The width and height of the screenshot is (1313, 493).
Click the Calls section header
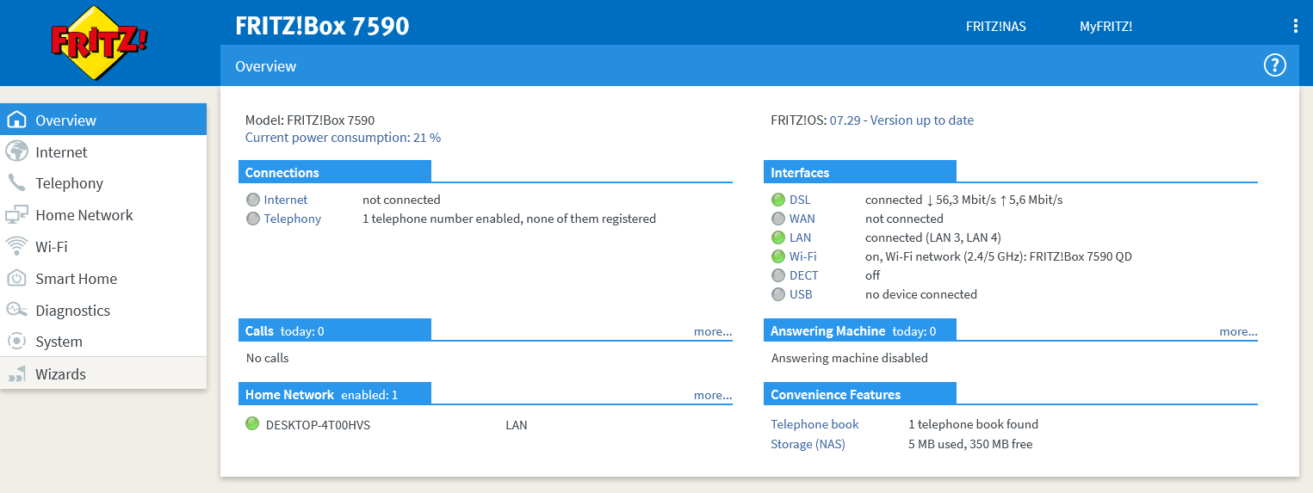[x=335, y=330]
